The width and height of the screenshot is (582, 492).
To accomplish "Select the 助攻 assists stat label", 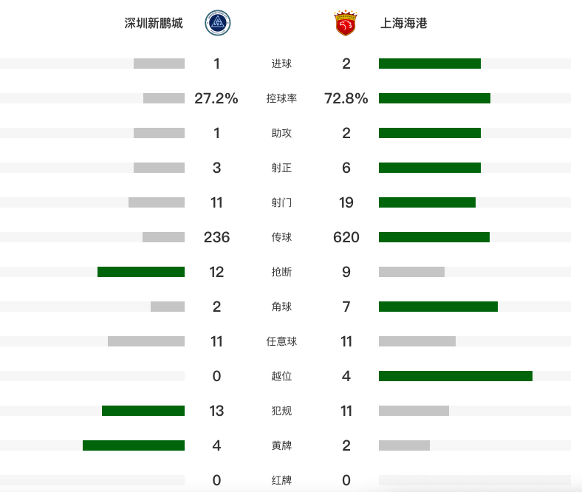I will click(x=281, y=133).
